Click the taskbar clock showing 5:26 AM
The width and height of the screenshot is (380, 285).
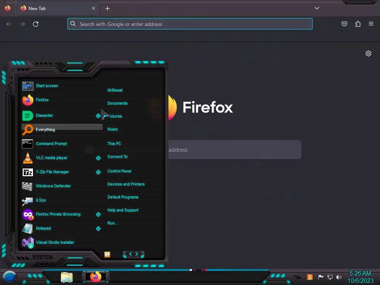(360, 277)
